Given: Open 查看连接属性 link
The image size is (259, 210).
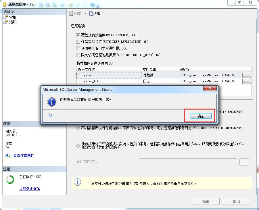Looking at the screenshot, I should (x=24, y=155).
